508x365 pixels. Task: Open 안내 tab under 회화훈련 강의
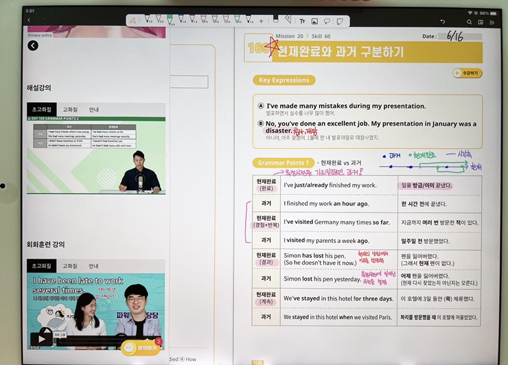tap(93, 266)
